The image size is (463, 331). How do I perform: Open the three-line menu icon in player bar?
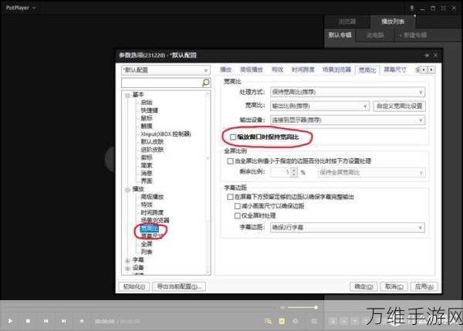point(314,321)
